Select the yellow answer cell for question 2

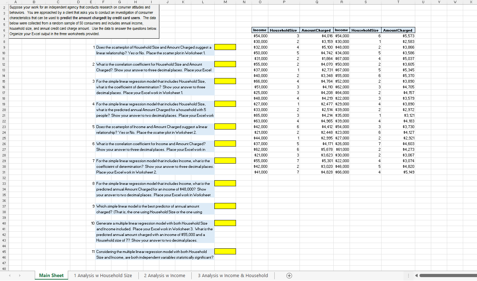pos(225,64)
